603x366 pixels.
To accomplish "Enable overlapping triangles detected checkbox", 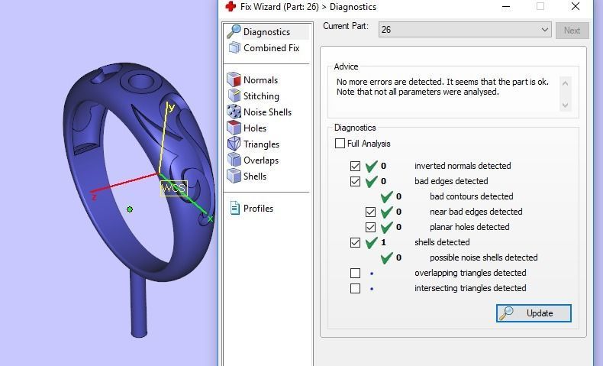I will coord(355,274).
